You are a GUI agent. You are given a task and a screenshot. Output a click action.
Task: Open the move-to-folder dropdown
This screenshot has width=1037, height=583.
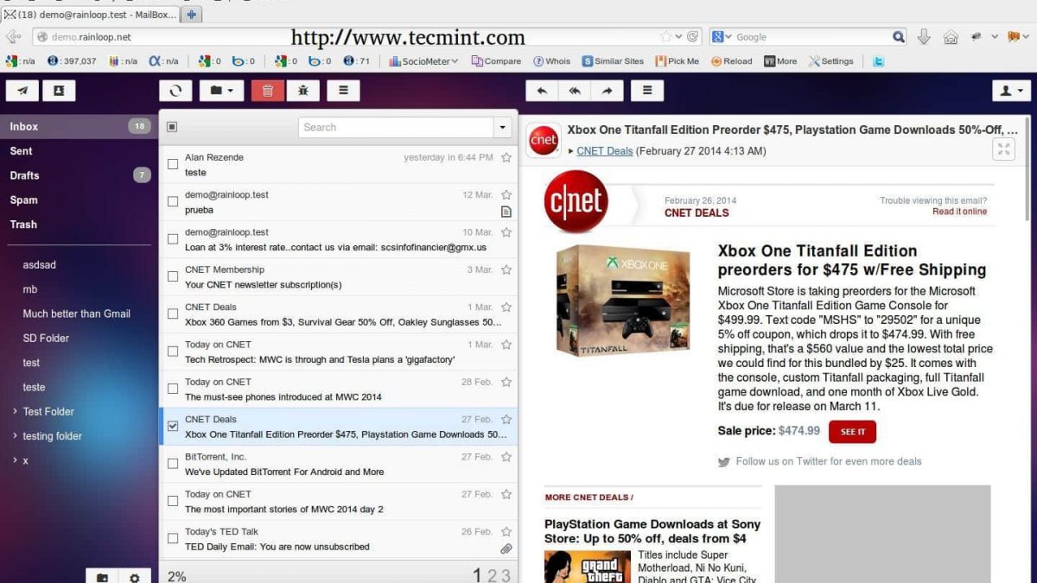pos(221,90)
